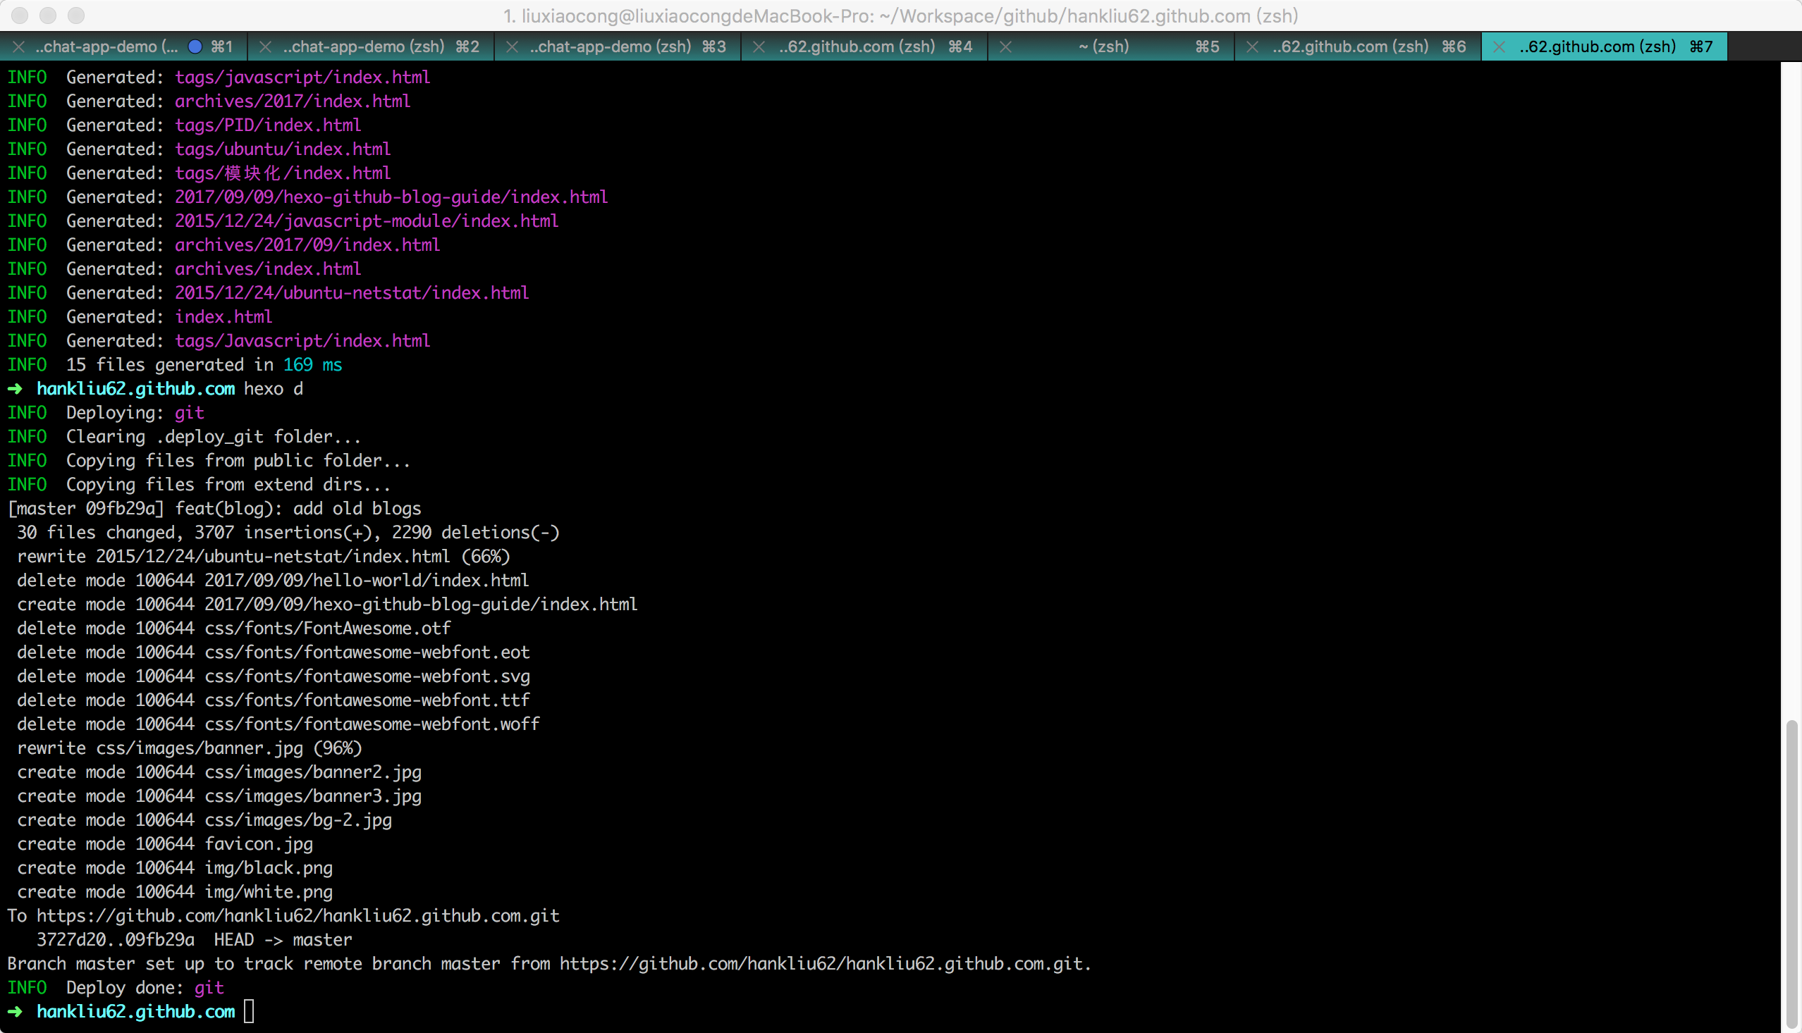Image resolution: width=1802 pixels, height=1033 pixels.
Task: Switch to the ⌘6 62.github.com tab
Action: [x=1350, y=47]
